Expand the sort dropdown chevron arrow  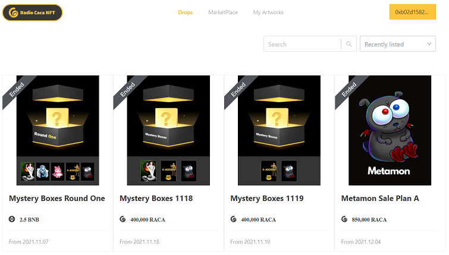click(429, 44)
